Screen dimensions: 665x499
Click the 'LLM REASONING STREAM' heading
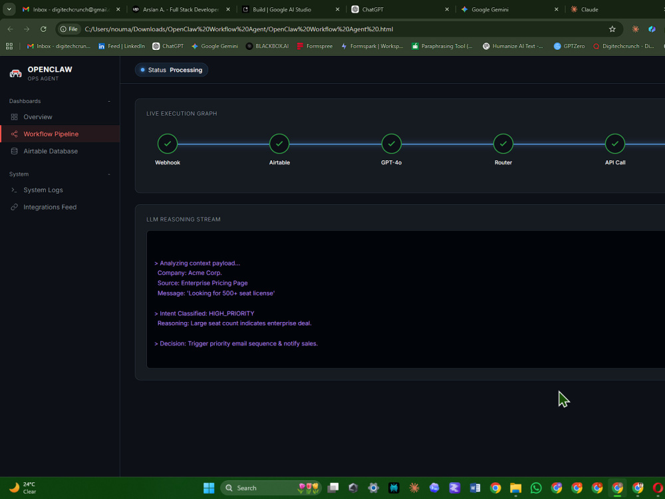[184, 220]
